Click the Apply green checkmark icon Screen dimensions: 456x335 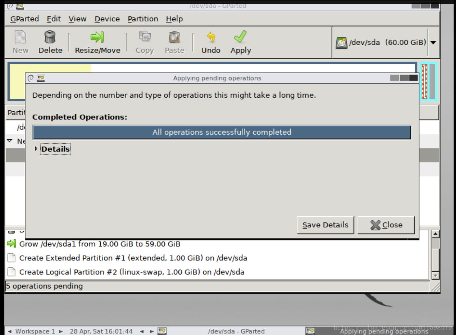241,37
